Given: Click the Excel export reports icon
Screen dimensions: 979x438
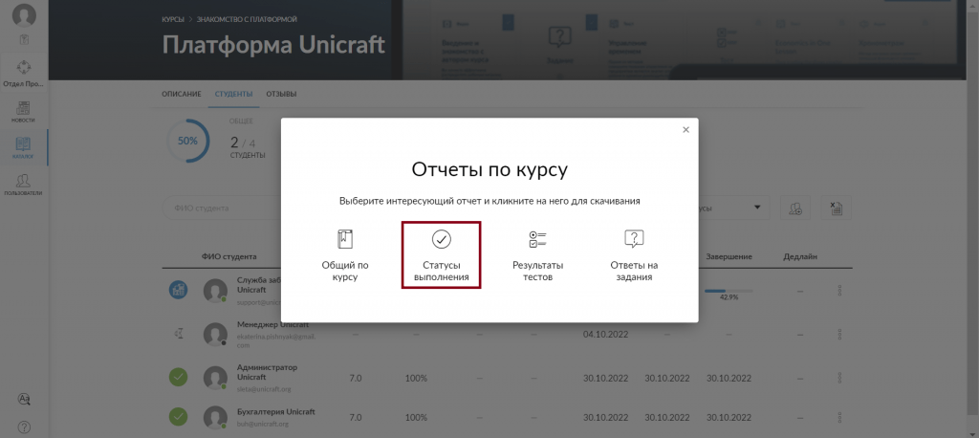Looking at the screenshot, I should coord(836,208).
